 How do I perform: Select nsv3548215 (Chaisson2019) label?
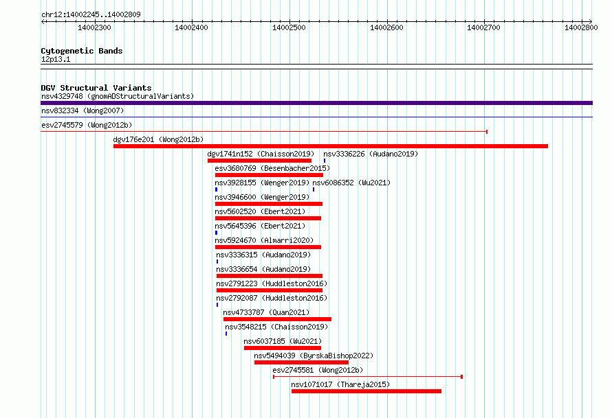(x=276, y=327)
